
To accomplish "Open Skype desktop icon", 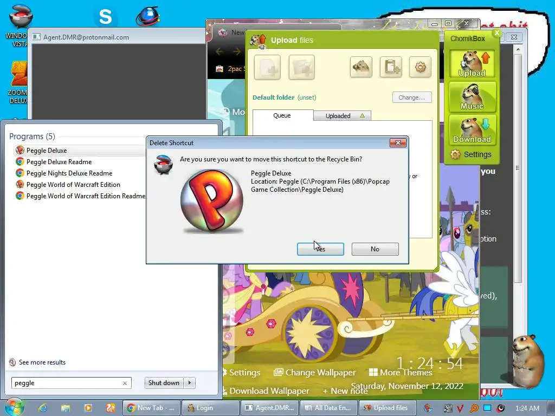I will [x=105, y=16].
